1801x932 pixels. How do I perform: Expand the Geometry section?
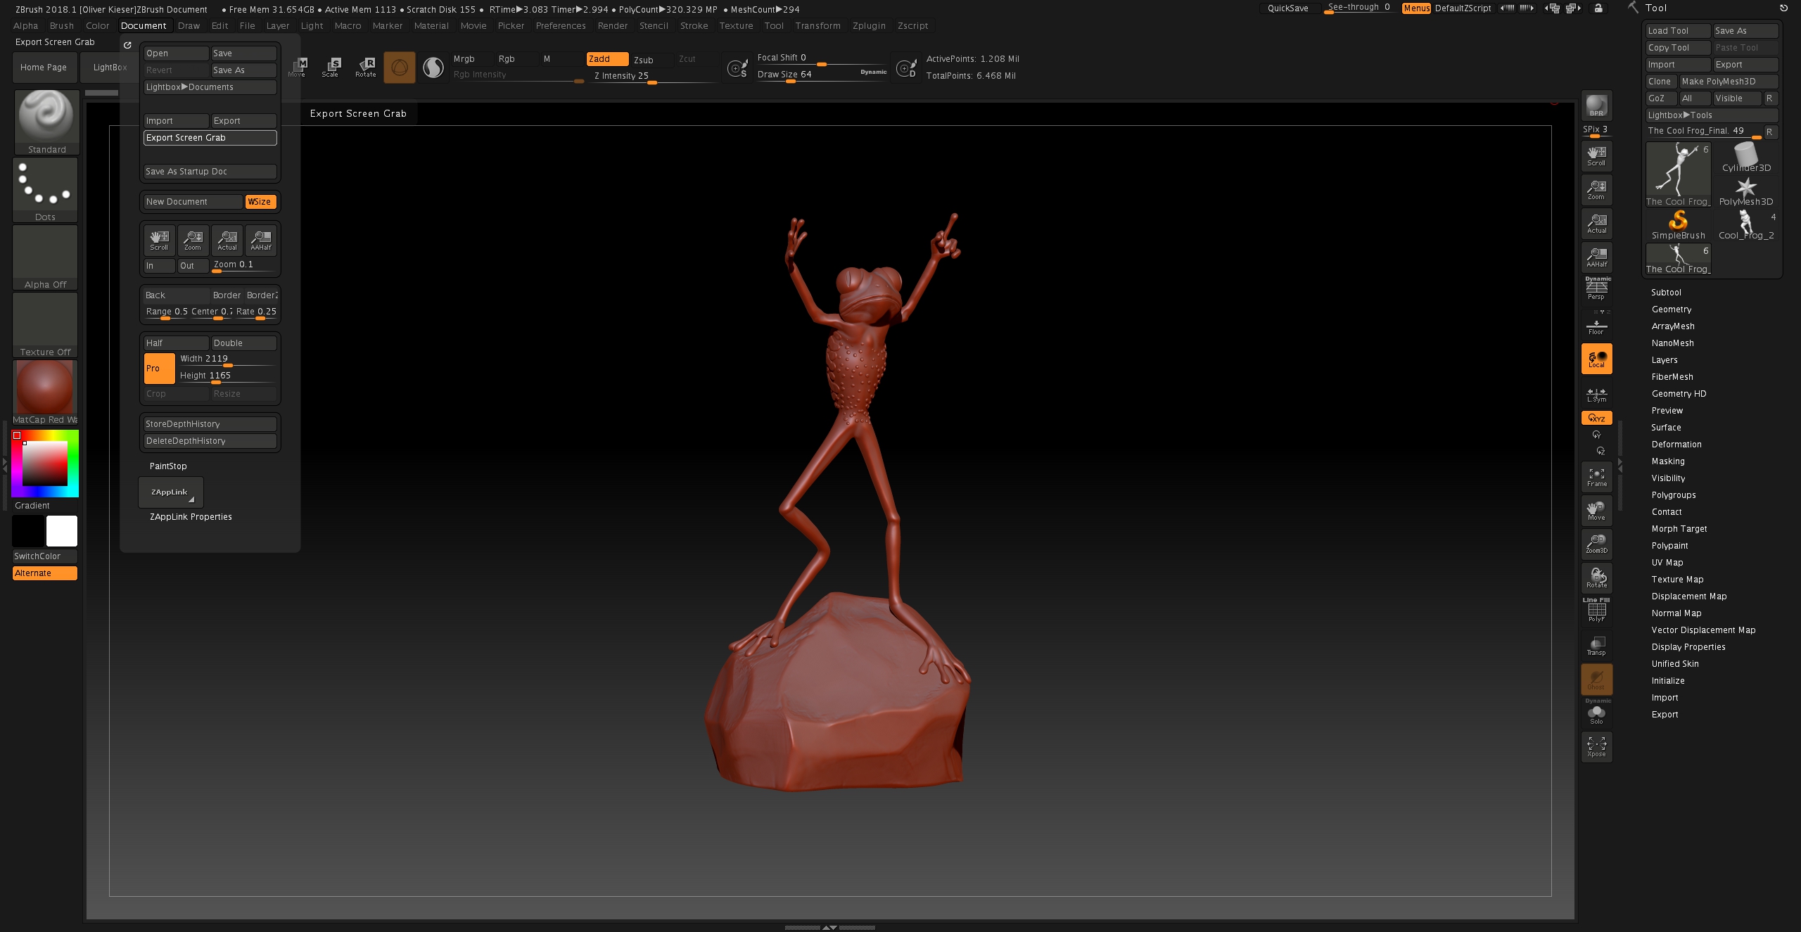pyautogui.click(x=1672, y=309)
